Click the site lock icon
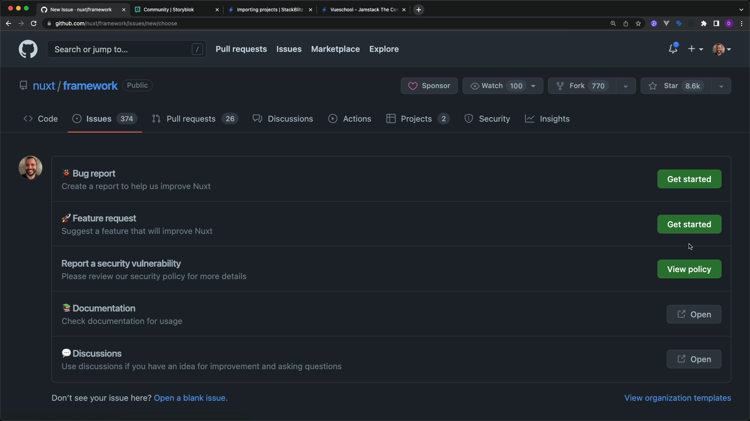The image size is (750, 421). pos(49,23)
